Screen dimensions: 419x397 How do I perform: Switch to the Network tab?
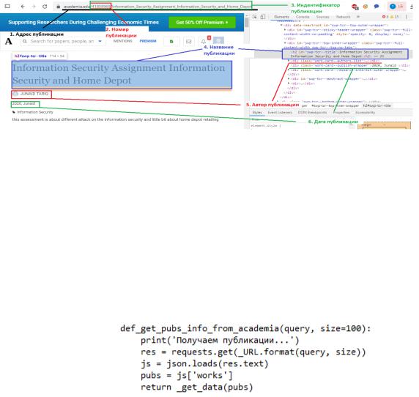click(343, 17)
